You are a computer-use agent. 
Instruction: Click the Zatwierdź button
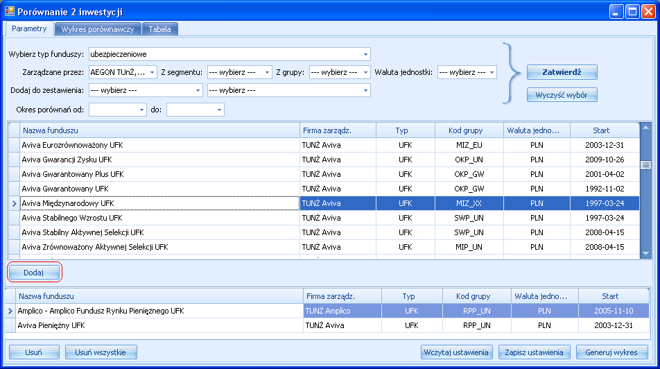562,72
